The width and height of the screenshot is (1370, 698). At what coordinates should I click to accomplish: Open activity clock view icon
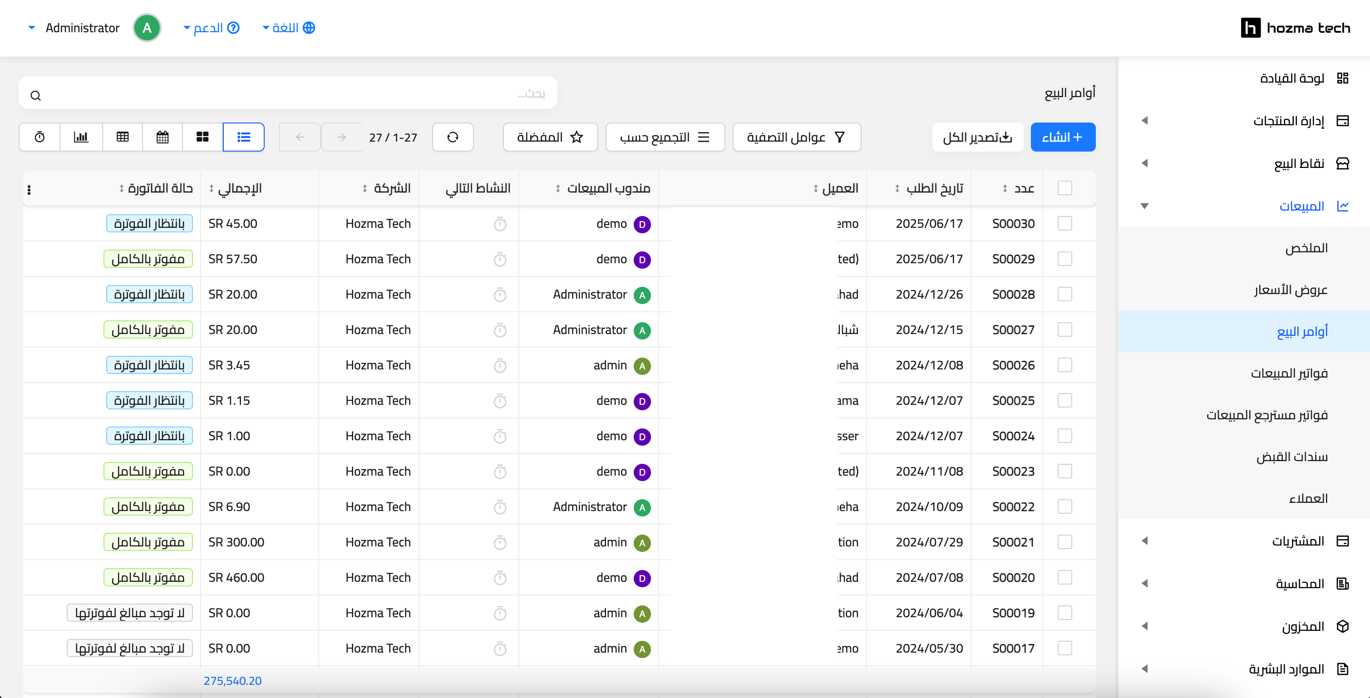39,137
